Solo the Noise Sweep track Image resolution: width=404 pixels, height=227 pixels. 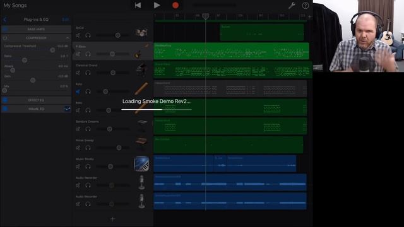pyautogui.click(x=88, y=148)
